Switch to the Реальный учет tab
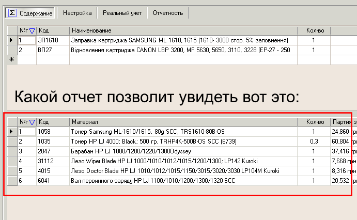The width and height of the screenshot is (357, 220). click(x=122, y=12)
